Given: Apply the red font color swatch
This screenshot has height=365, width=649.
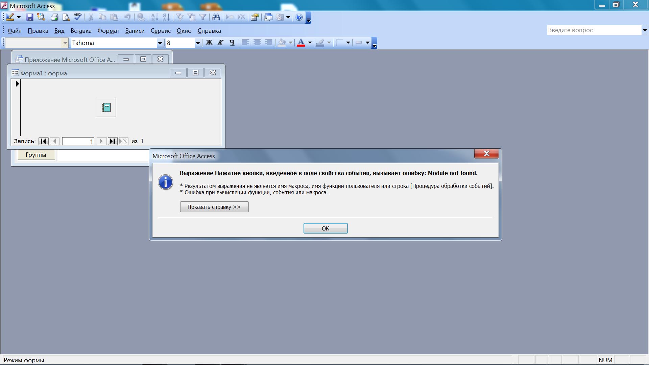Looking at the screenshot, I should (301, 43).
